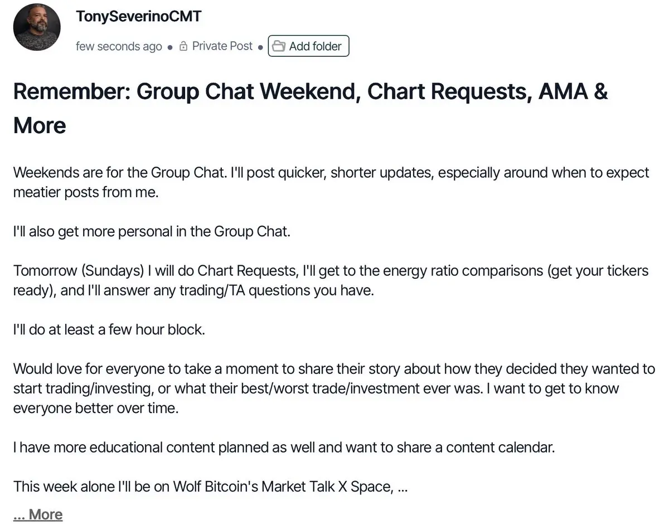
Task: Expand the post with '... More'
Action: click(x=38, y=514)
